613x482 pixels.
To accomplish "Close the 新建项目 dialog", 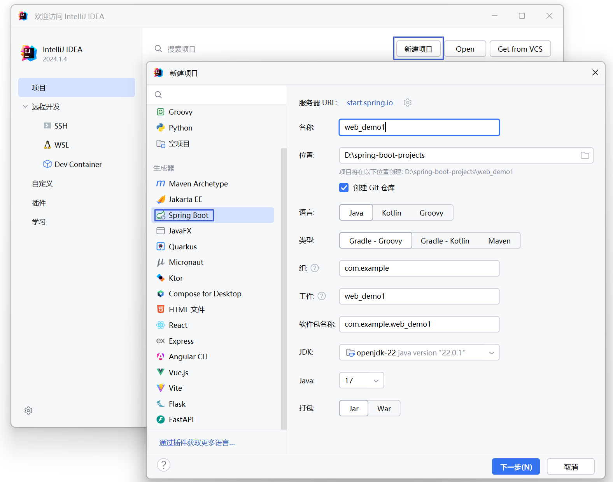I will [x=595, y=73].
